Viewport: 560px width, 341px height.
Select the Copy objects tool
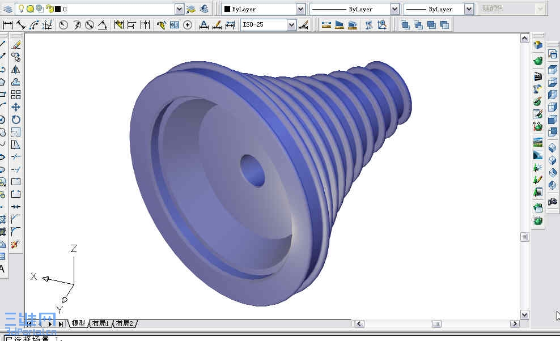coord(16,57)
